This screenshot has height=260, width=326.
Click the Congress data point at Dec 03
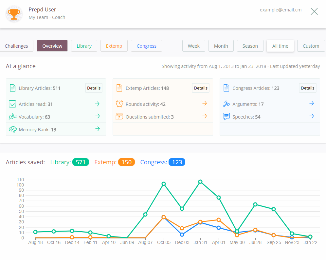(x=182, y=235)
